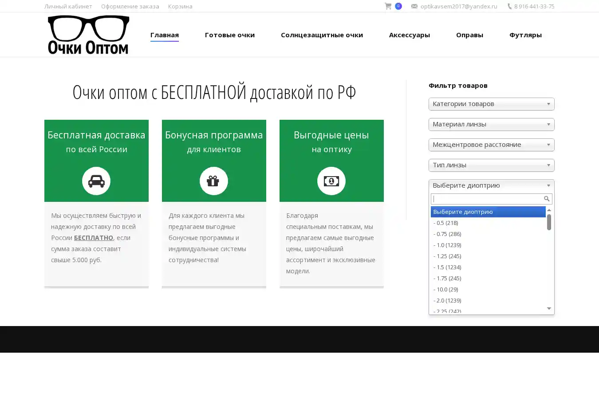Click the magnifier icon in diopter search
Image resolution: width=599 pixels, height=417 pixels.
click(x=547, y=199)
